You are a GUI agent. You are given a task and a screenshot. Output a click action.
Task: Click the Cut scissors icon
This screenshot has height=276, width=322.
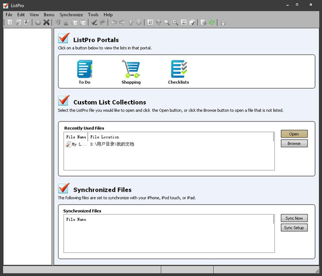[x=66, y=22]
